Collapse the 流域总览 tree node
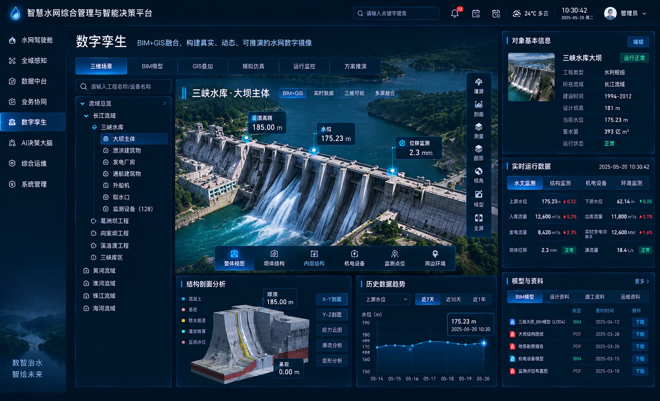This screenshot has height=401, width=660. click(x=83, y=103)
